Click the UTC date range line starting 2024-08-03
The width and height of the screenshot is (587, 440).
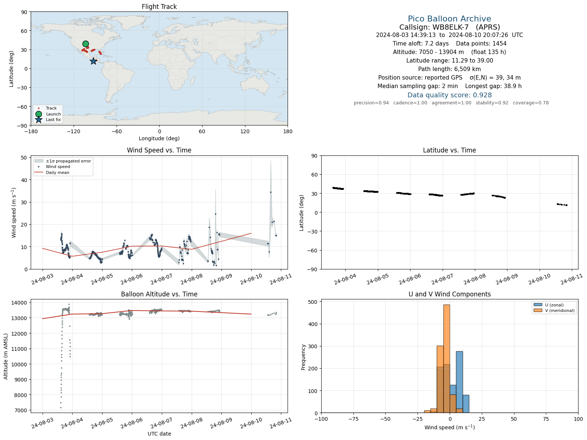(x=449, y=35)
